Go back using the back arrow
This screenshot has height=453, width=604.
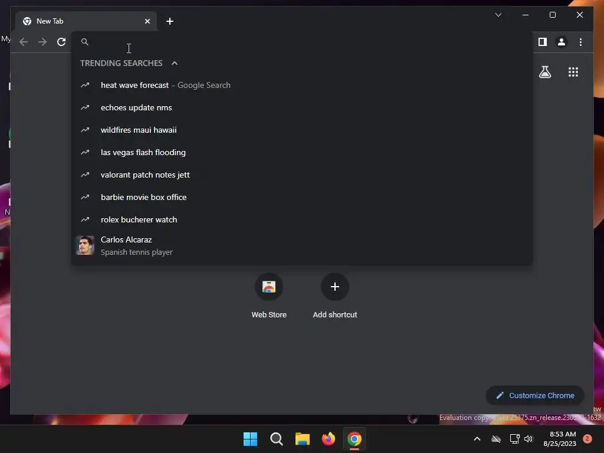24,42
